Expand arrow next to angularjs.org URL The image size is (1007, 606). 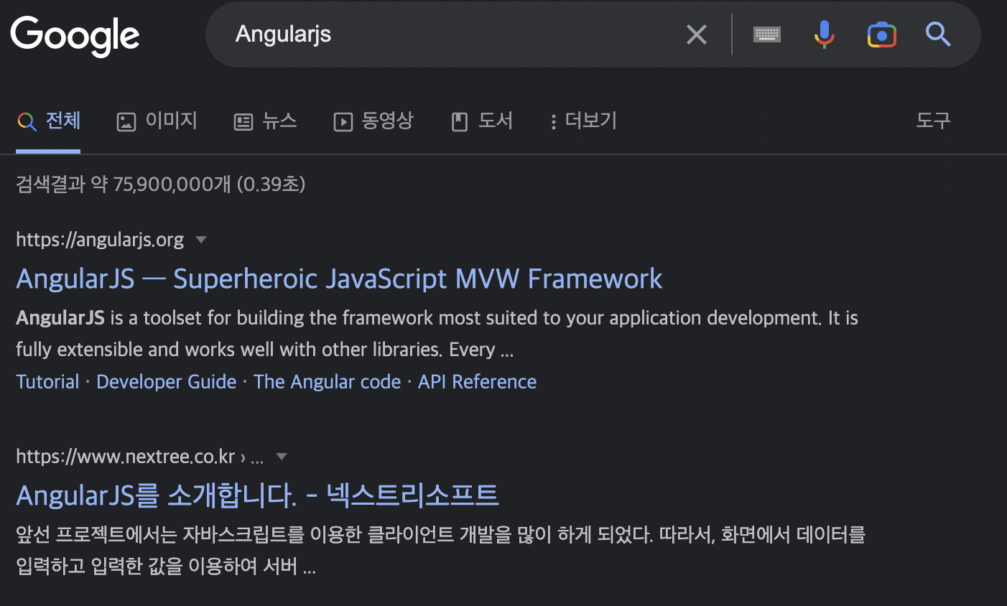pos(201,240)
